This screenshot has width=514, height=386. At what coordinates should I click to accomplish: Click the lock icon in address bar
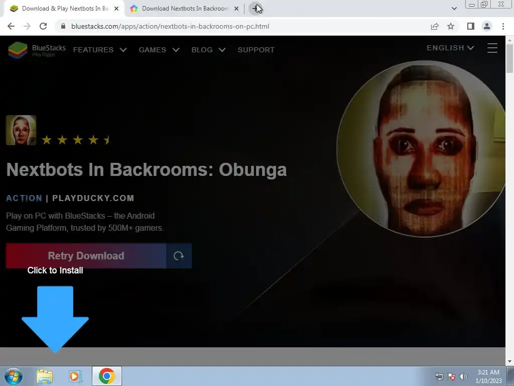point(63,26)
